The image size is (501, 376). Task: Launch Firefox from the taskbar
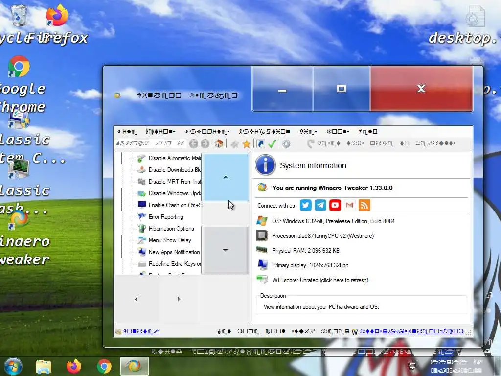pyautogui.click(x=74, y=366)
